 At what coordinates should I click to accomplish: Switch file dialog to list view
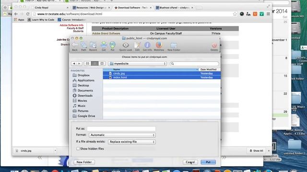point(95,64)
